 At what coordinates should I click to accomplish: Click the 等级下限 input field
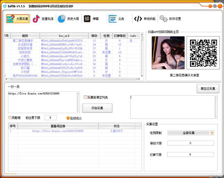click(190, 143)
